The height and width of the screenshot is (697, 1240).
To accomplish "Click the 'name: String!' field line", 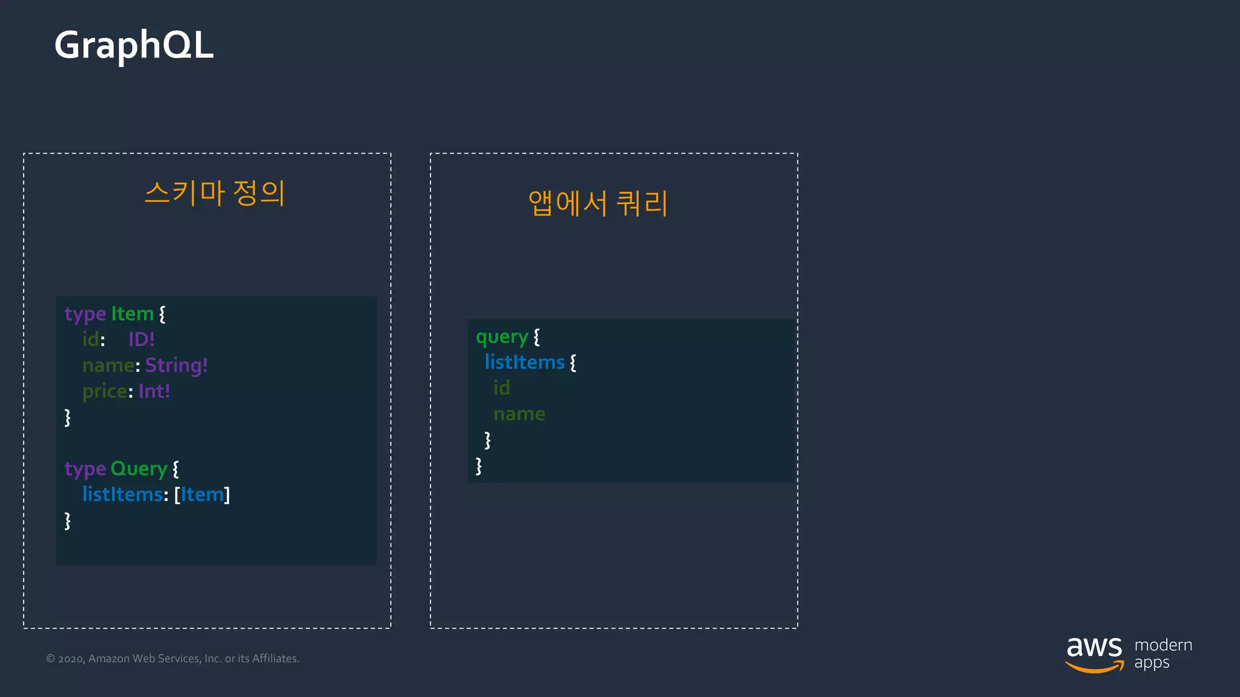I will click(145, 365).
